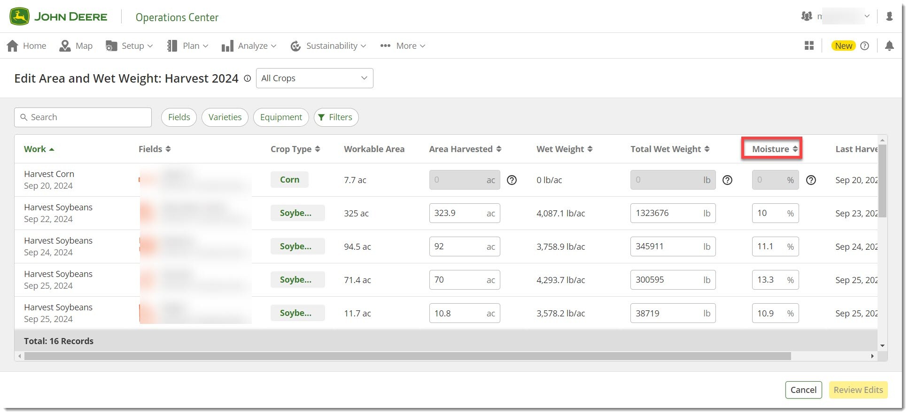Click the New help question mark icon
The image size is (909, 415).
(864, 46)
